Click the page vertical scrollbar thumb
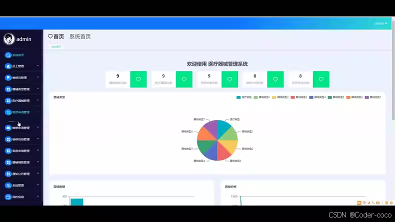 click(x=393, y=69)
